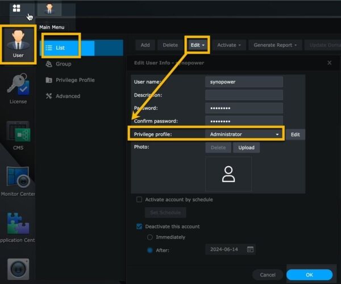Open the camera app icon at the bottom

pos(18,269)
